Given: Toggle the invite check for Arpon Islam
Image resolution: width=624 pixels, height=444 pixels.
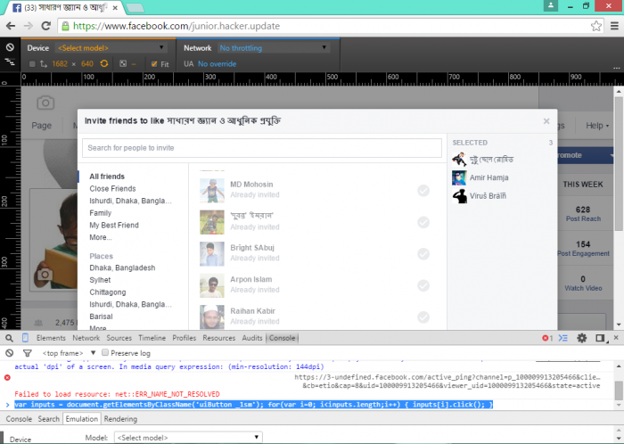Looking at the screenshot, I should (423, 285).
